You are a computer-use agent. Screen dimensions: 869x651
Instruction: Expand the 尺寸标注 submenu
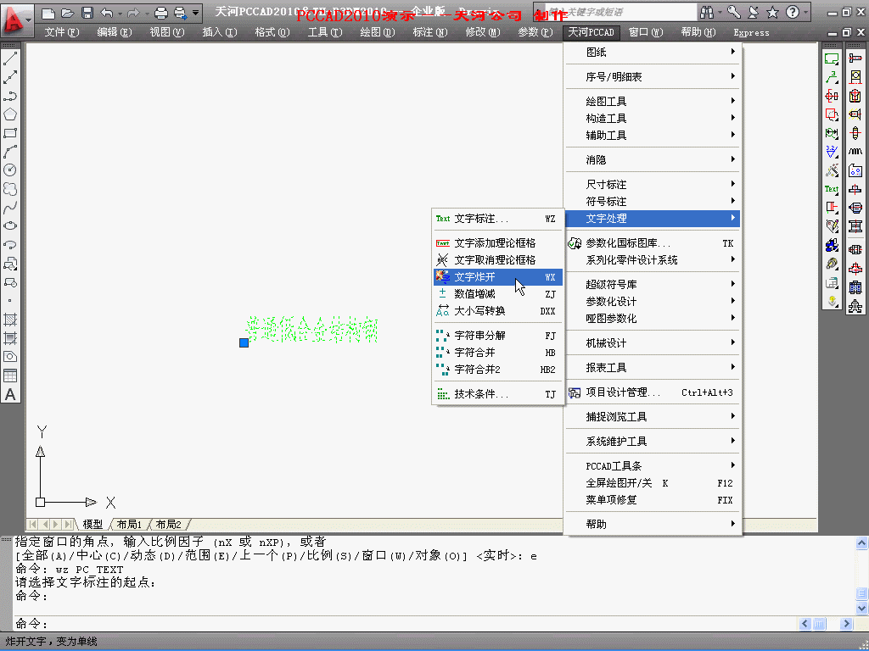point(653,184)
